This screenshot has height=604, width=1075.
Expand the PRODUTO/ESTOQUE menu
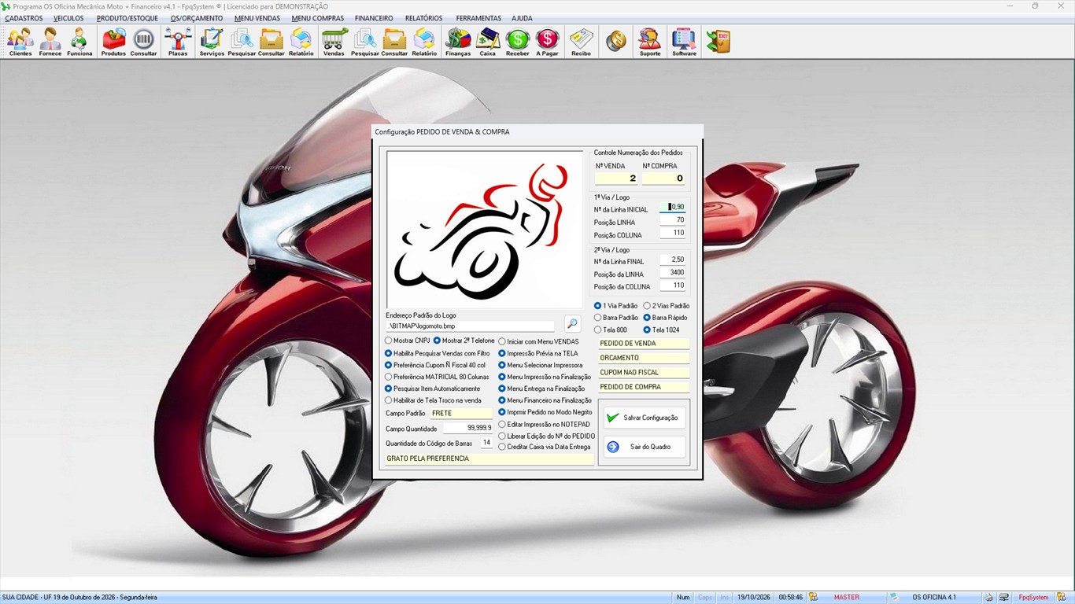coord(127,18)
